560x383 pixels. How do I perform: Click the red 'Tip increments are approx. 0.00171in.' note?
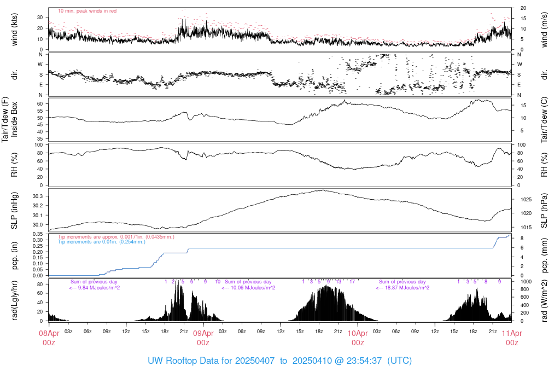click(x=116, y=237)
